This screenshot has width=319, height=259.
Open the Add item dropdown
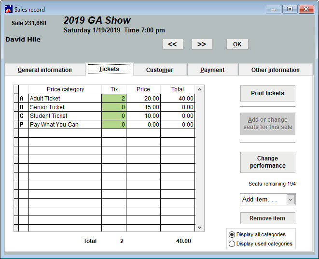291,199
